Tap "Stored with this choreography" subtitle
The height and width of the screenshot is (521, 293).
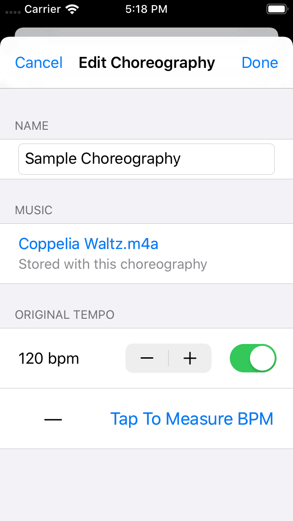[x=113, y=264]
